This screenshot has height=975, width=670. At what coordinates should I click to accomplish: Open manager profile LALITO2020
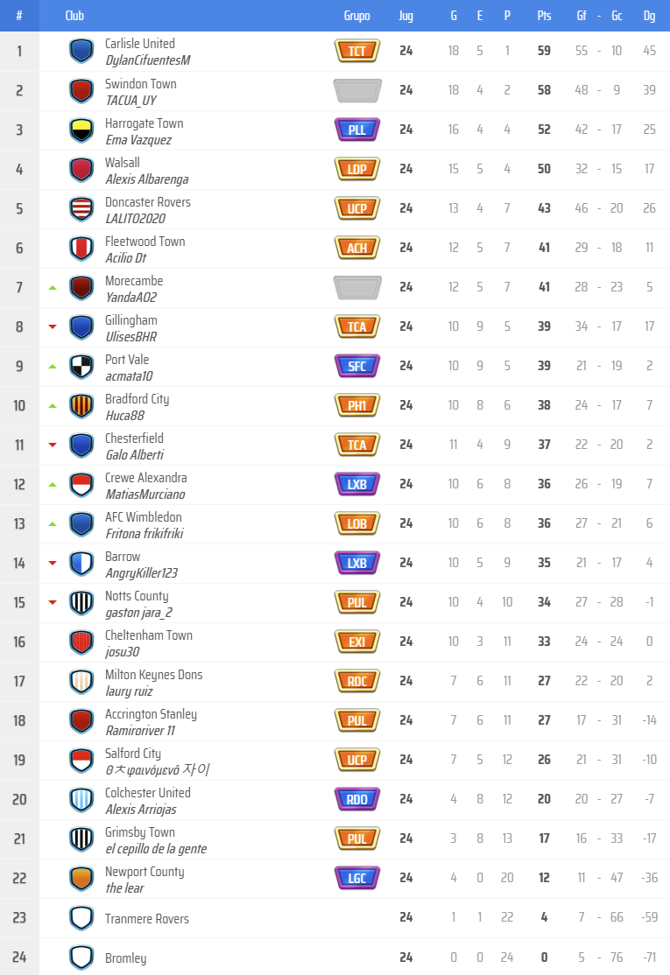click(135, 219)
